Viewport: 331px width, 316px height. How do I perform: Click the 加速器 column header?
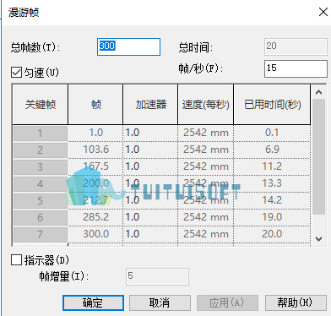click(x=150, y=105)
